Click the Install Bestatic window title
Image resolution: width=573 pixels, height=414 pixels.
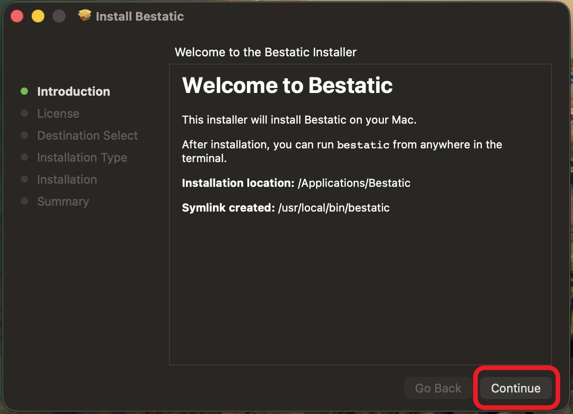click(x=139, y=16)
